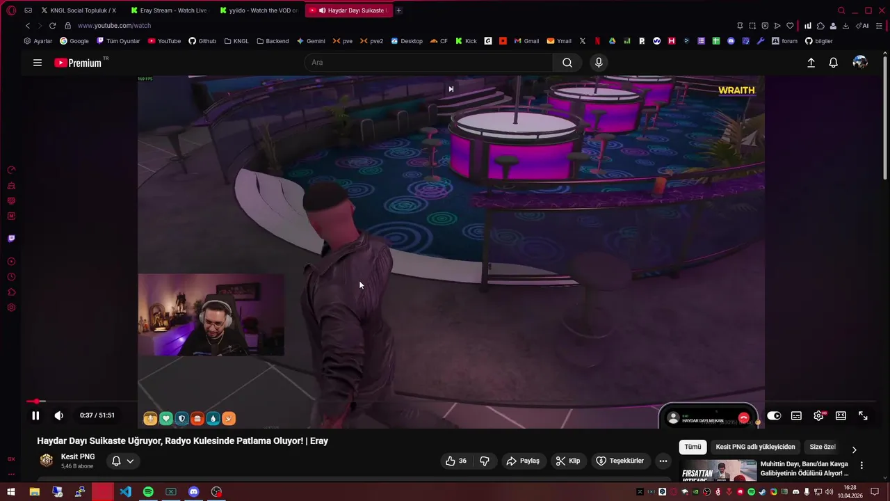Screen dimensions: 890x501
Task: Open Muhittin Dayı recommended video thumbnail
Action: pos(718,470)
